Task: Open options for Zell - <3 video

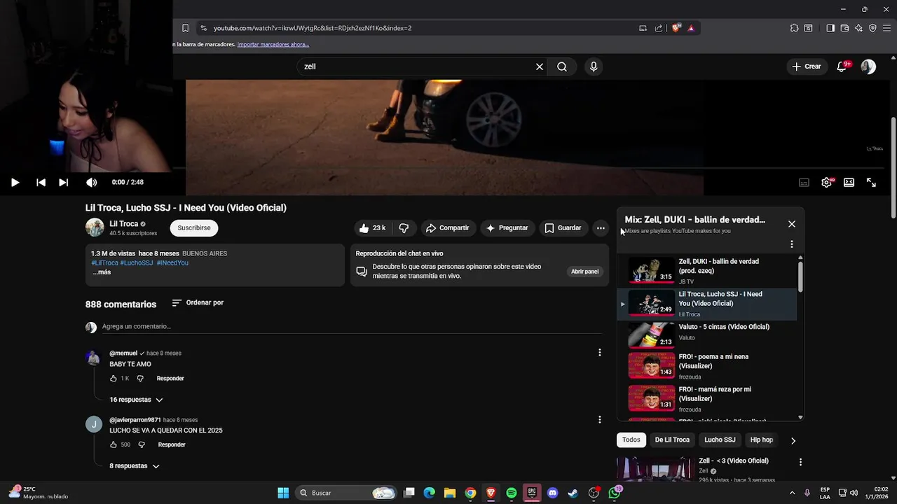Action: pos(800,462)
